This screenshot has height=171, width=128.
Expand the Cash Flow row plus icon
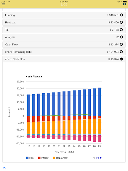click(x=121, y=44)
